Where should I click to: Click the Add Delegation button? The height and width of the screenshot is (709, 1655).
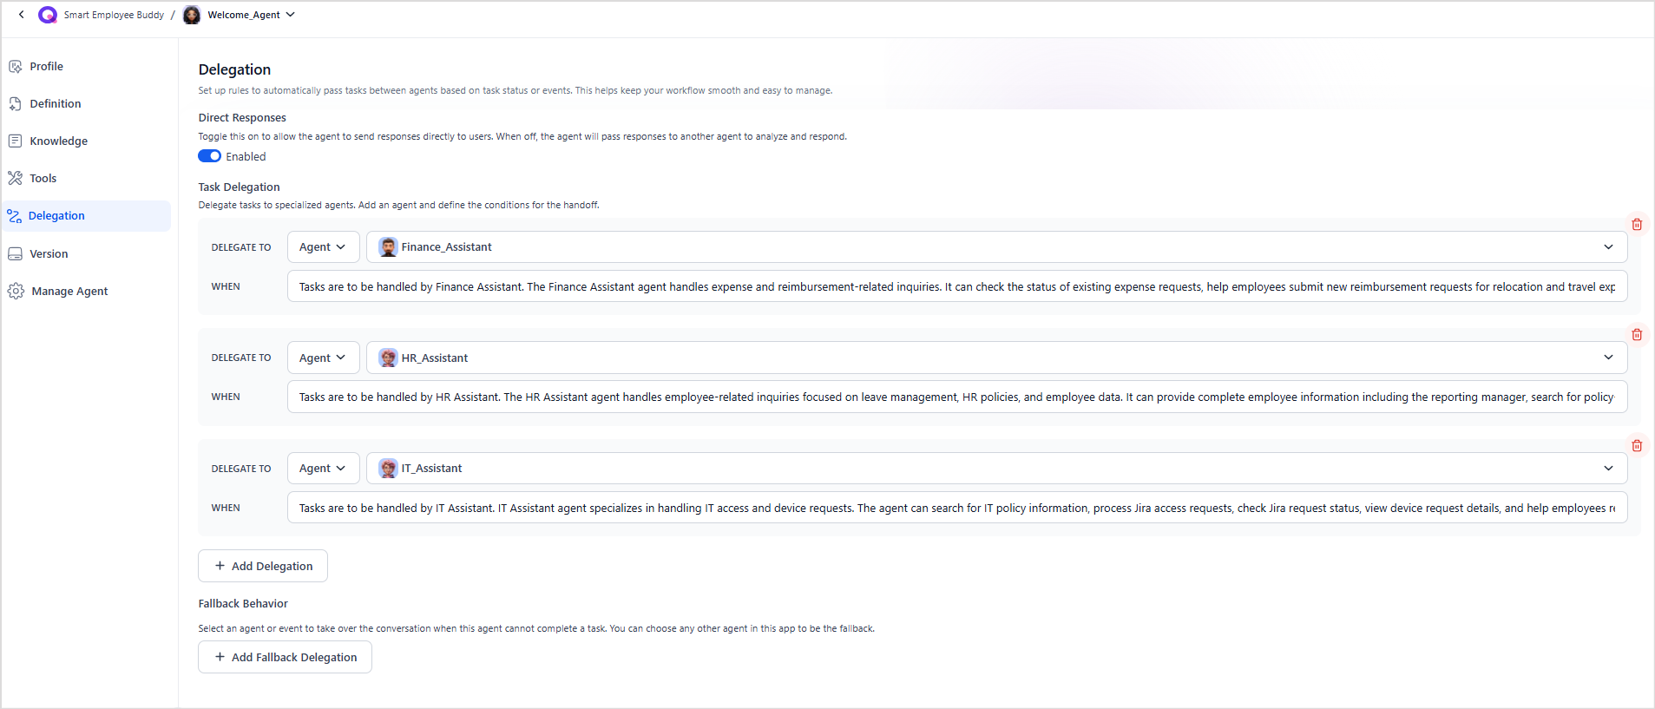click(x=263, y=566)
